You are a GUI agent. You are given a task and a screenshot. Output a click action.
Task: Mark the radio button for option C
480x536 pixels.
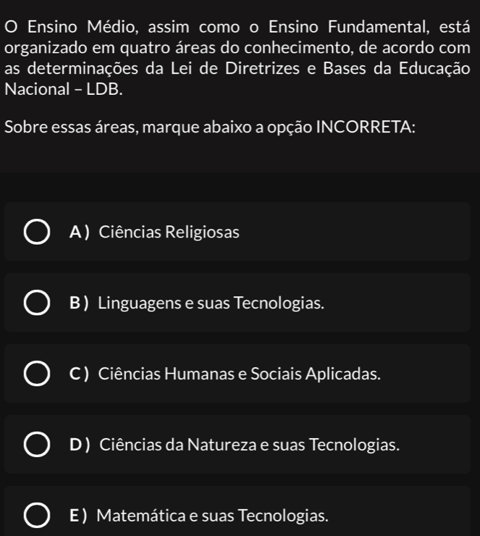tap(37, 374)
